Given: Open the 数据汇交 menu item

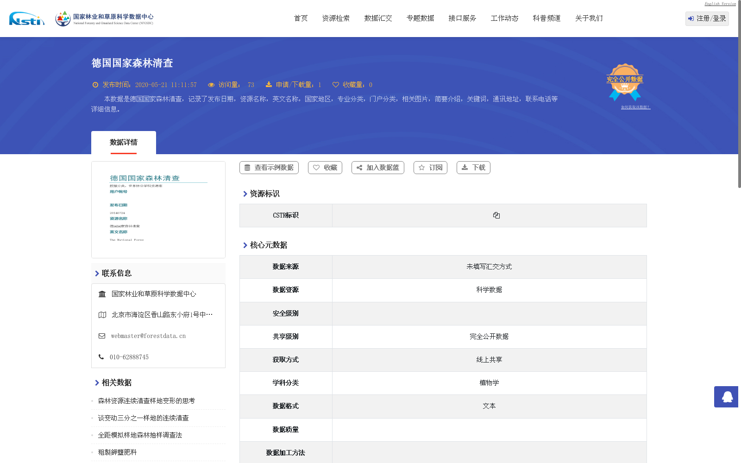Looking at the screenshot, I should coord(378,18).
